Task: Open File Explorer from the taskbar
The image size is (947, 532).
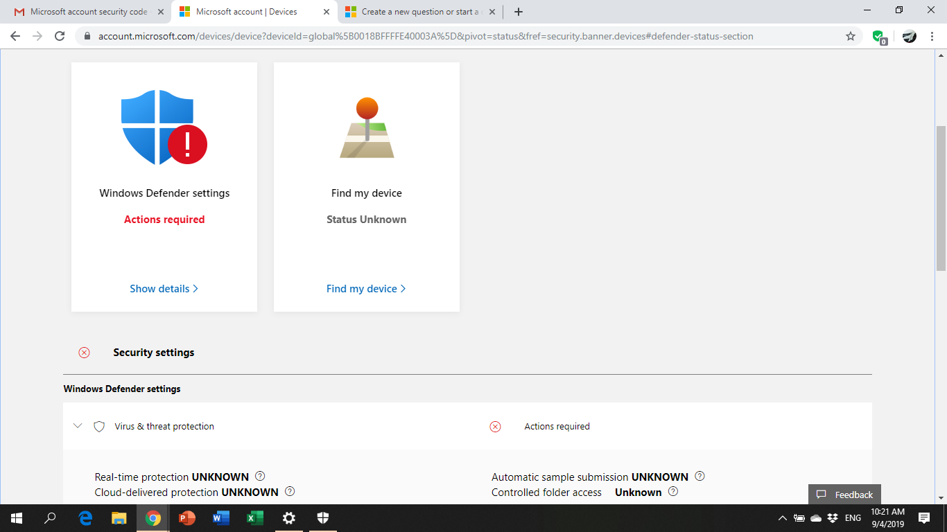Action: (119, 518)
